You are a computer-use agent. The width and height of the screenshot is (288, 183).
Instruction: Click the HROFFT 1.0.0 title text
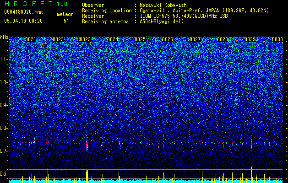[x=36, y=4]
